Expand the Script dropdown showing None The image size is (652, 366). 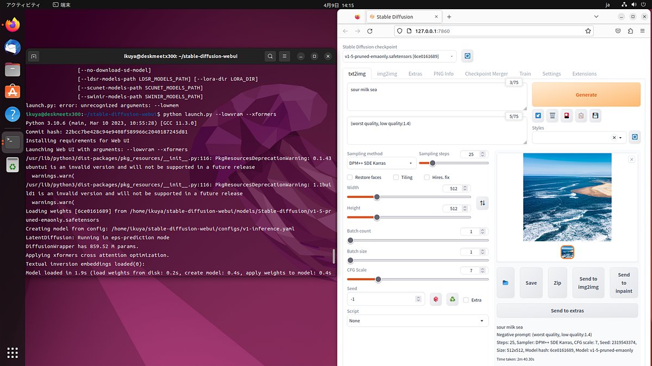417,320
